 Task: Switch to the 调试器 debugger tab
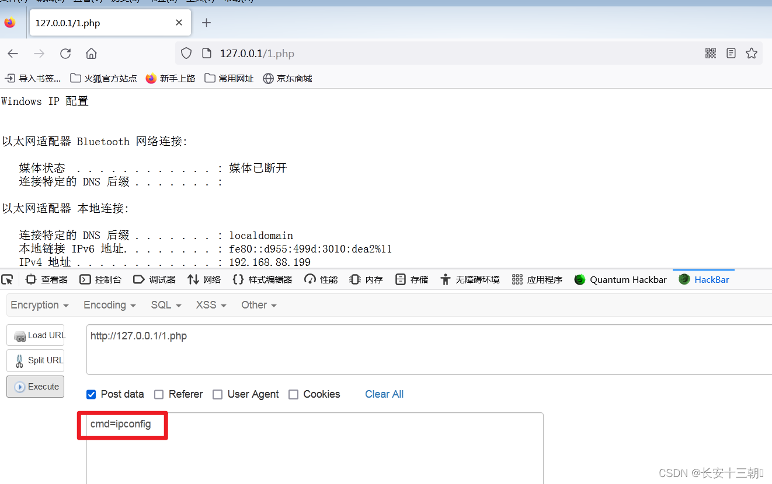[x=154, y=280]
